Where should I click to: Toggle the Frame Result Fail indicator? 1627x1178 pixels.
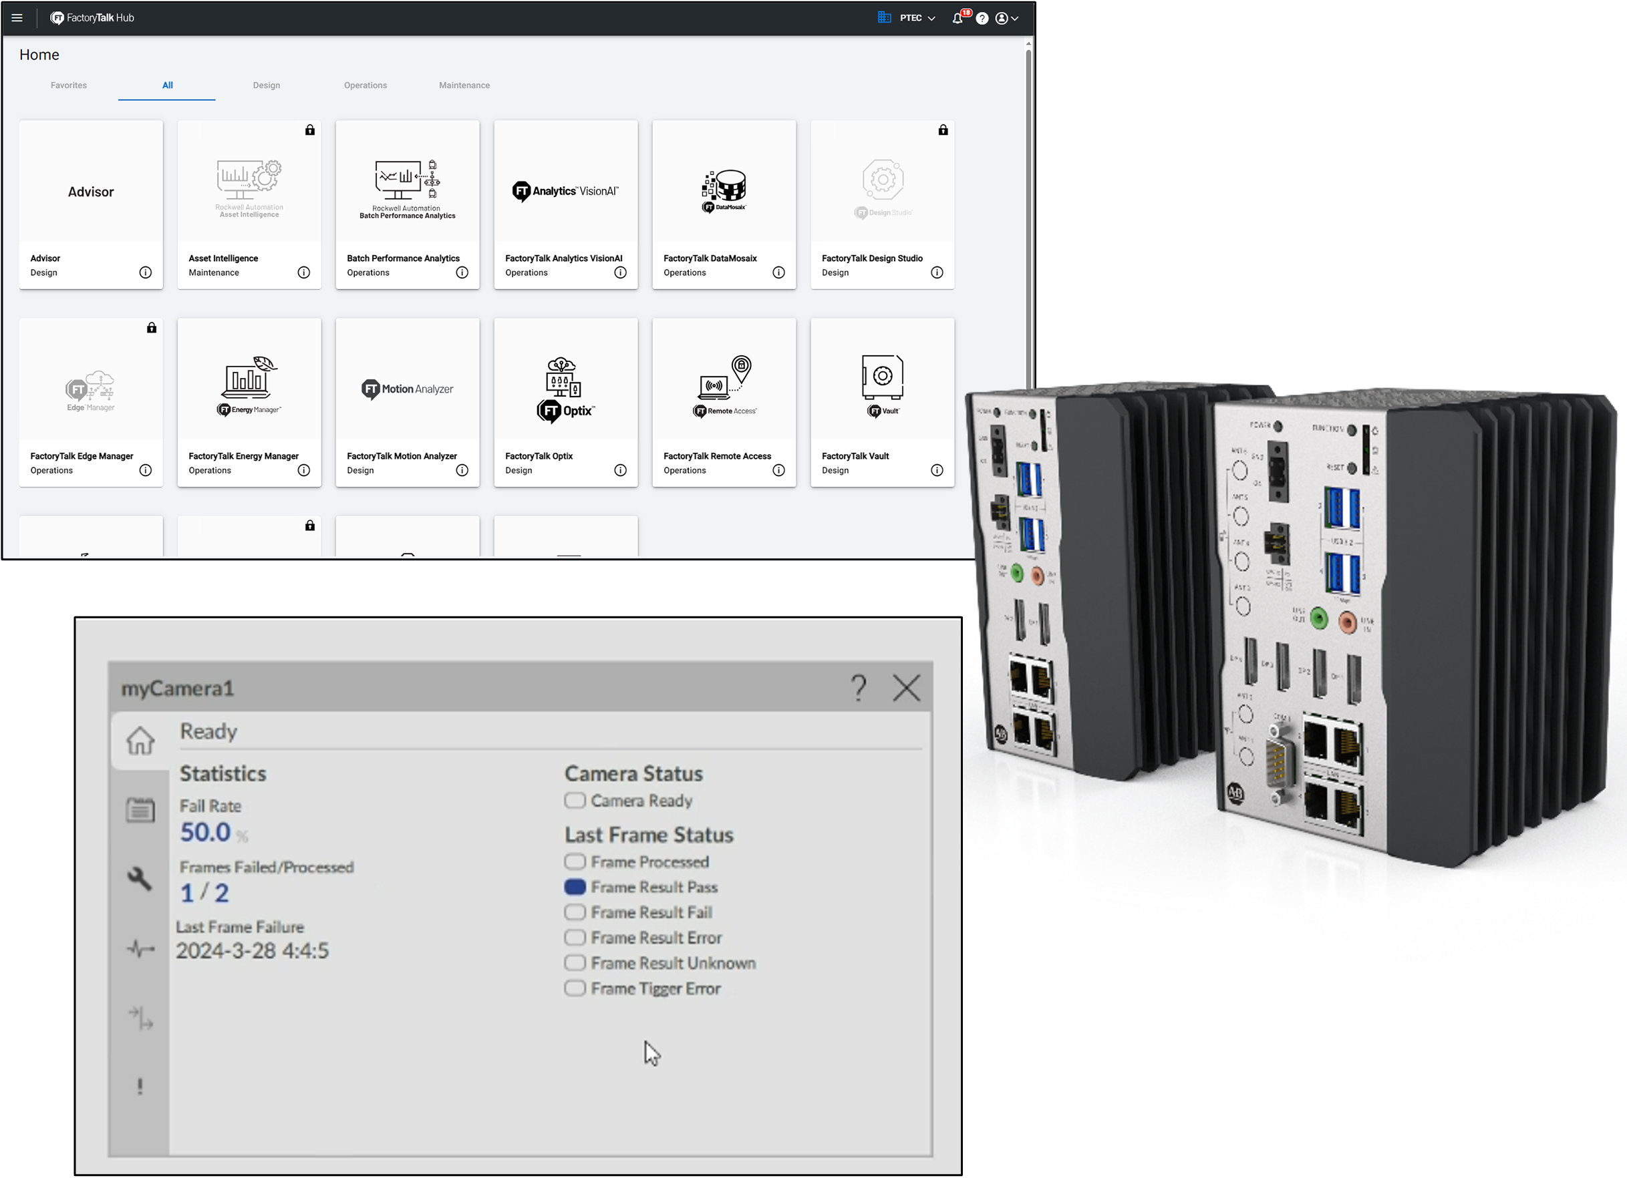click(x=575, y=912)
